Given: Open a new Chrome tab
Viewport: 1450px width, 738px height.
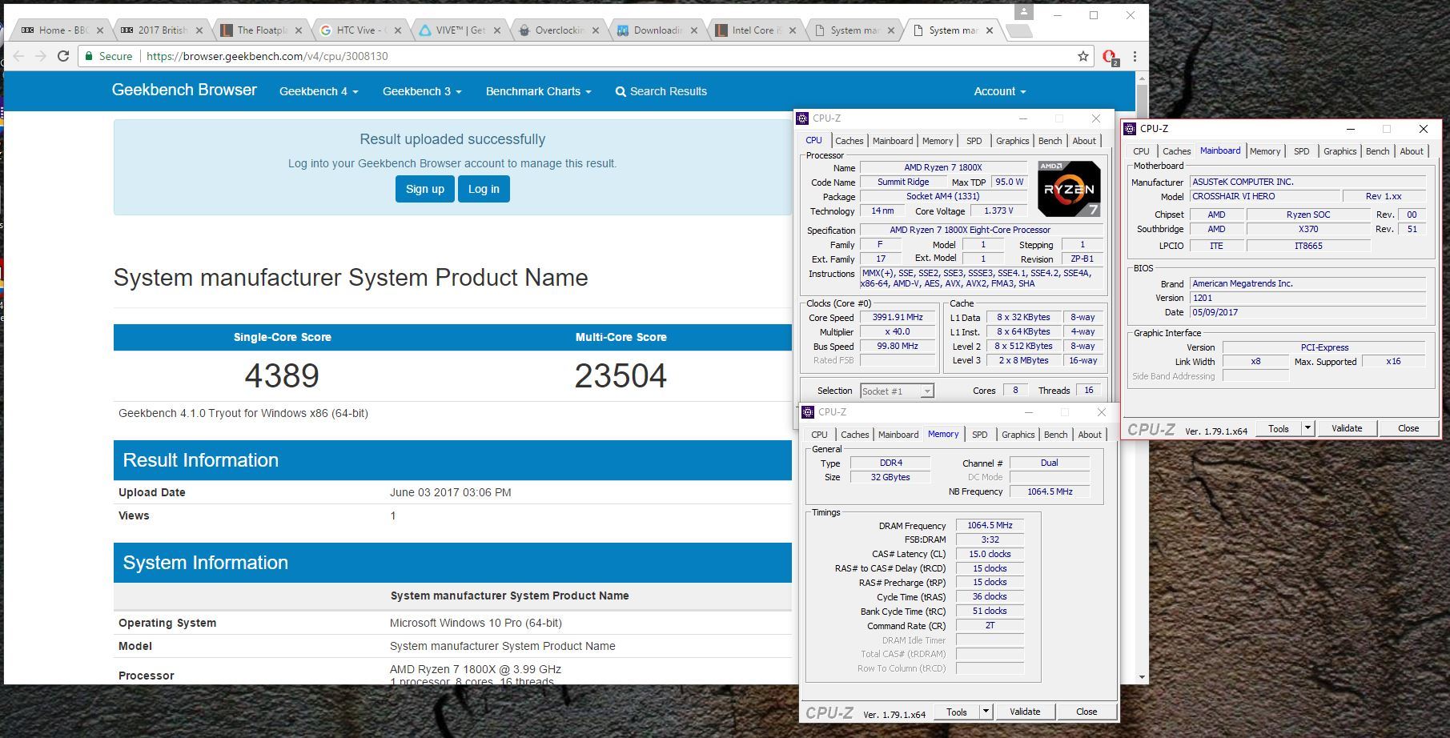Looking at the screenshot, I should click(1018, 31).
